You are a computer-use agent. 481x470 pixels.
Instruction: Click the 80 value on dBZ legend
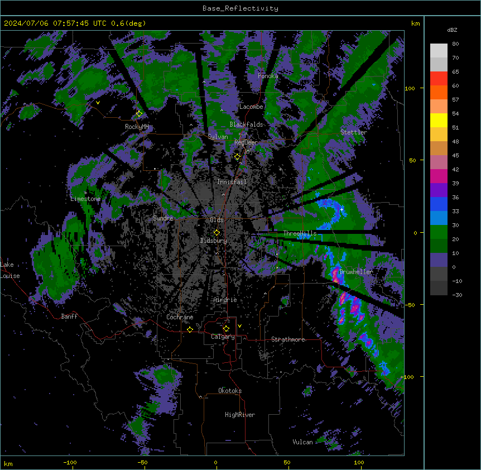tap(455, 44)
